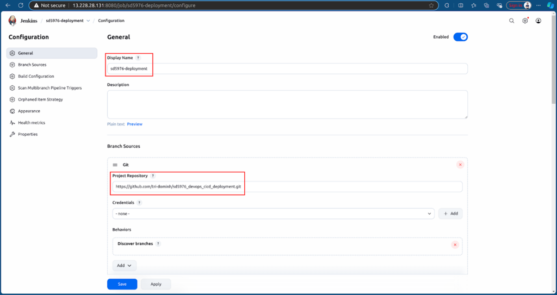Viewport: 557px width, 295px height.
Task: Open the Add behaviors dropdown
Action: (x=124, y=266)
